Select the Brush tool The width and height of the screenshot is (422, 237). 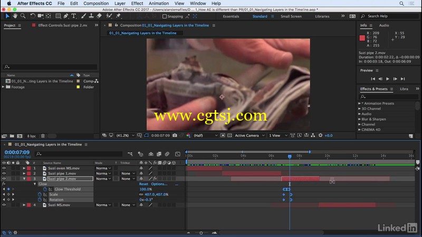pyautogui.click(x=83, y=16)
